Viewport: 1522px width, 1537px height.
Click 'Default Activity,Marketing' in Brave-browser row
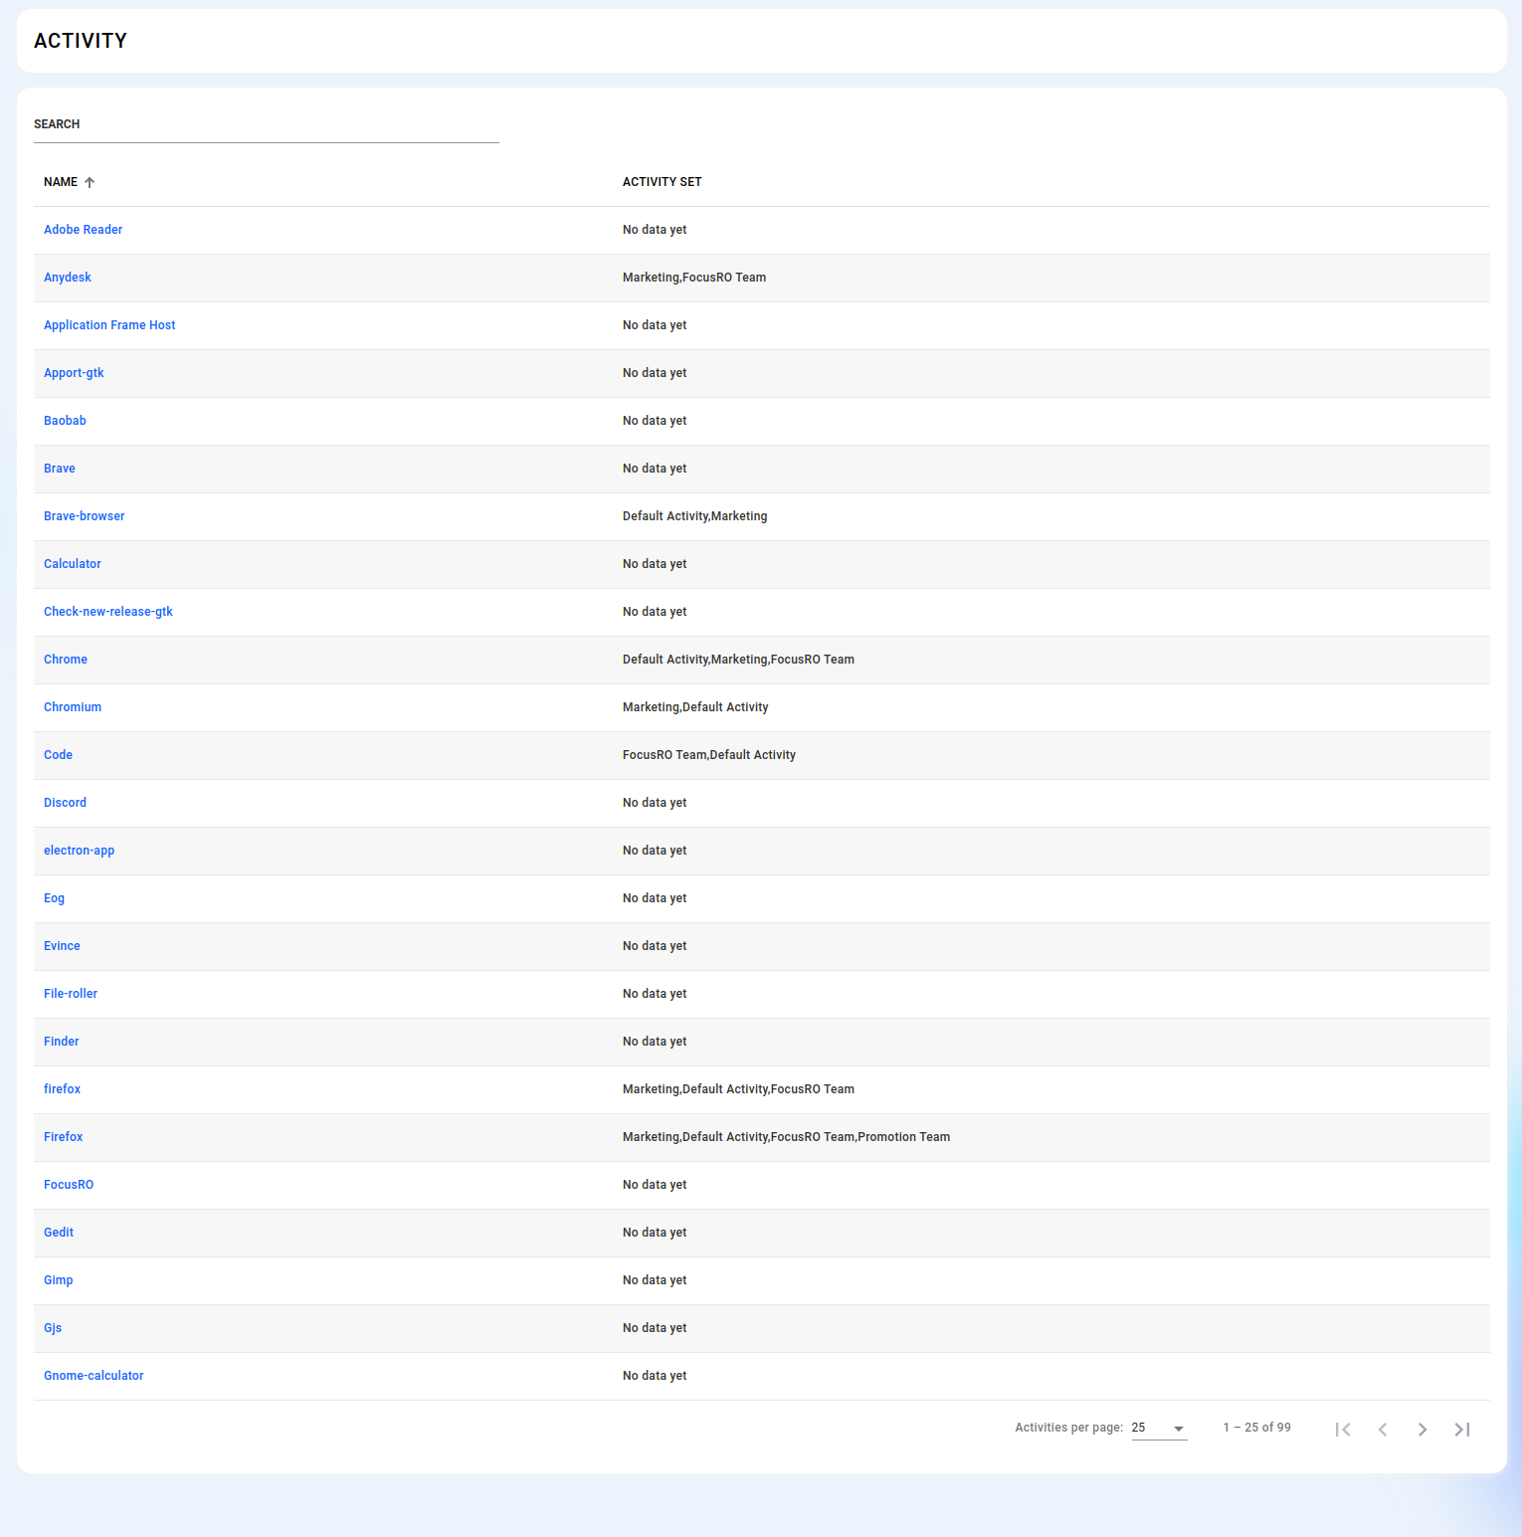[x=695, y=516]
